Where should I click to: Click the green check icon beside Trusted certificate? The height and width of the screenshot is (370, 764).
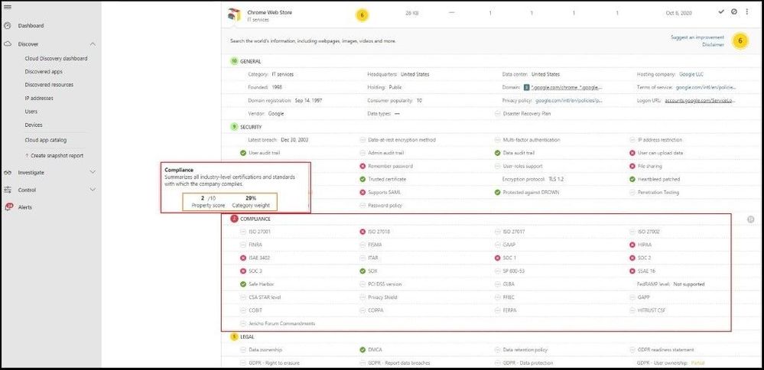[362, 179]
